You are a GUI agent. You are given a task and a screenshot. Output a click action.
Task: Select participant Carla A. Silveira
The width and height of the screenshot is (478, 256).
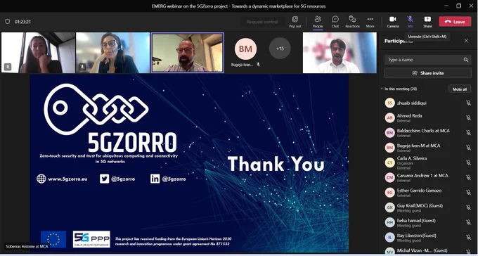click(427, 162)
